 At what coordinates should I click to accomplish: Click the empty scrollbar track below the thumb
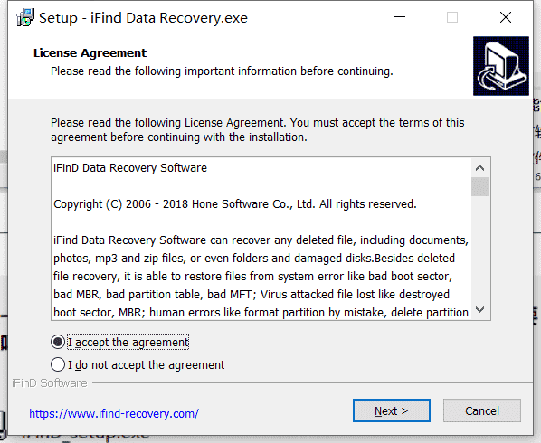479,249
